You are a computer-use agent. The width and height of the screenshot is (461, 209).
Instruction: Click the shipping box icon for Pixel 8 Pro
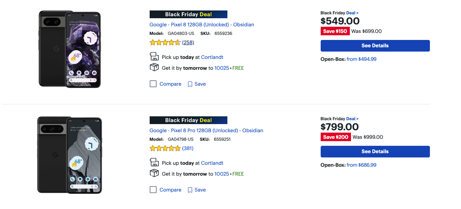(x=154, y=173)
